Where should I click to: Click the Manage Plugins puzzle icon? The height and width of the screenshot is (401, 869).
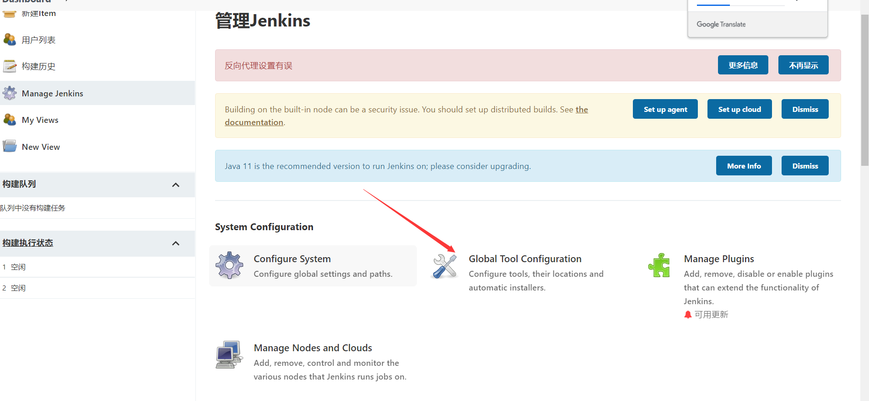click(659, 265)
